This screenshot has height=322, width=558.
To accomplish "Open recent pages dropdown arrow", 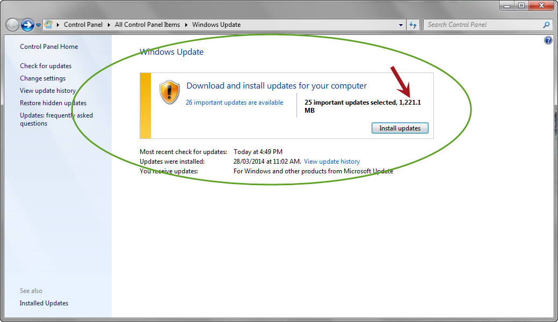I will pyautogui.click(x=38, y=25).
